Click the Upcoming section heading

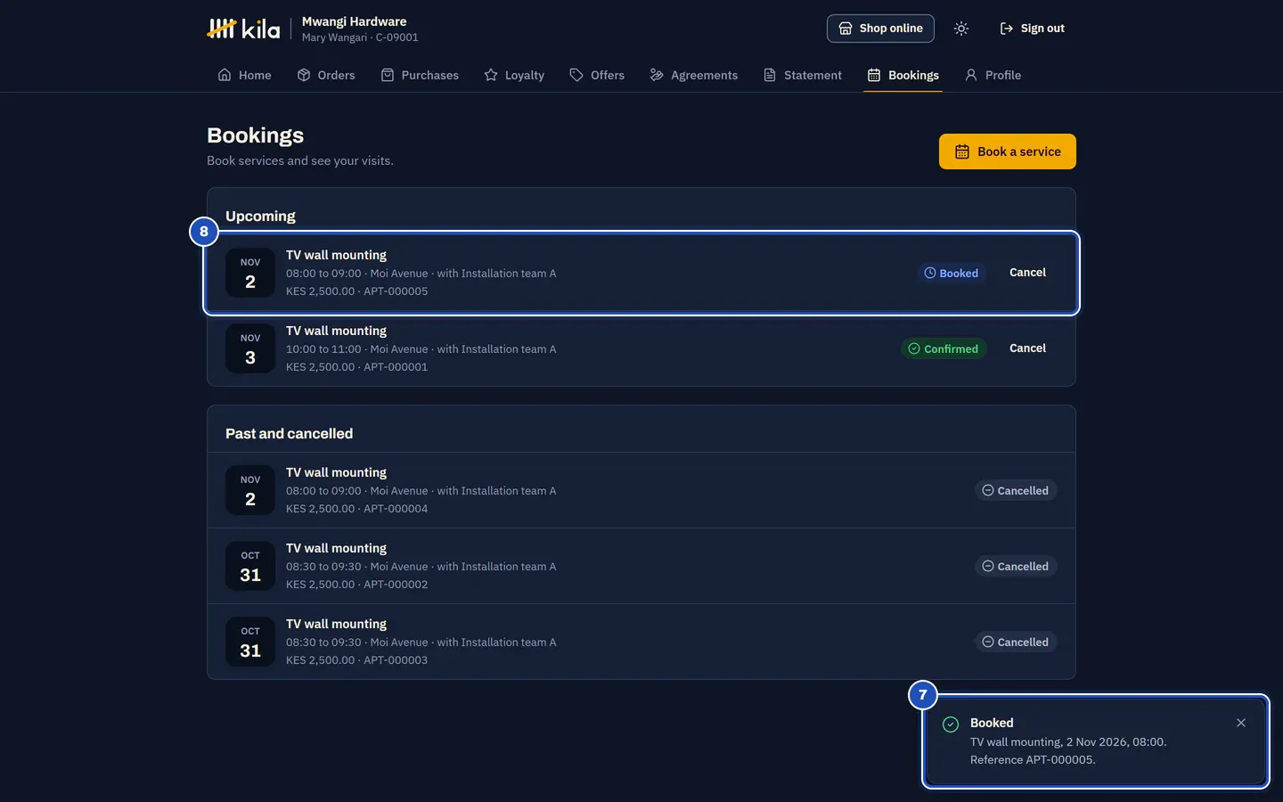point(260,217)
